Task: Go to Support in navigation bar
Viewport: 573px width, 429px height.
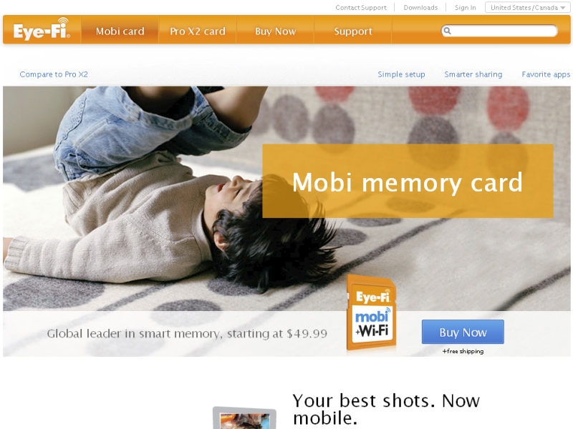Action: [353, 31]
